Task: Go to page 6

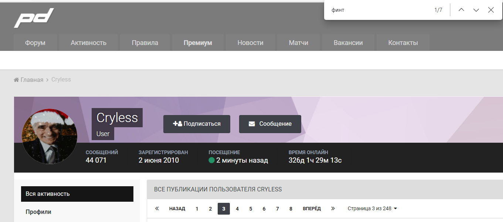Action: (x=264, y=209)
